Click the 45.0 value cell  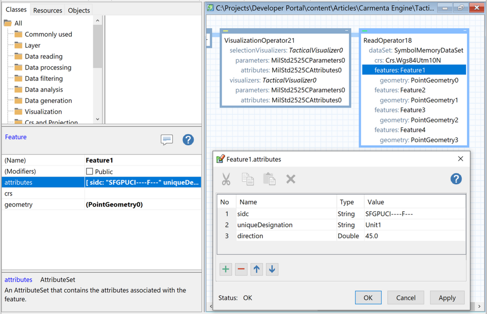point(415,236)
